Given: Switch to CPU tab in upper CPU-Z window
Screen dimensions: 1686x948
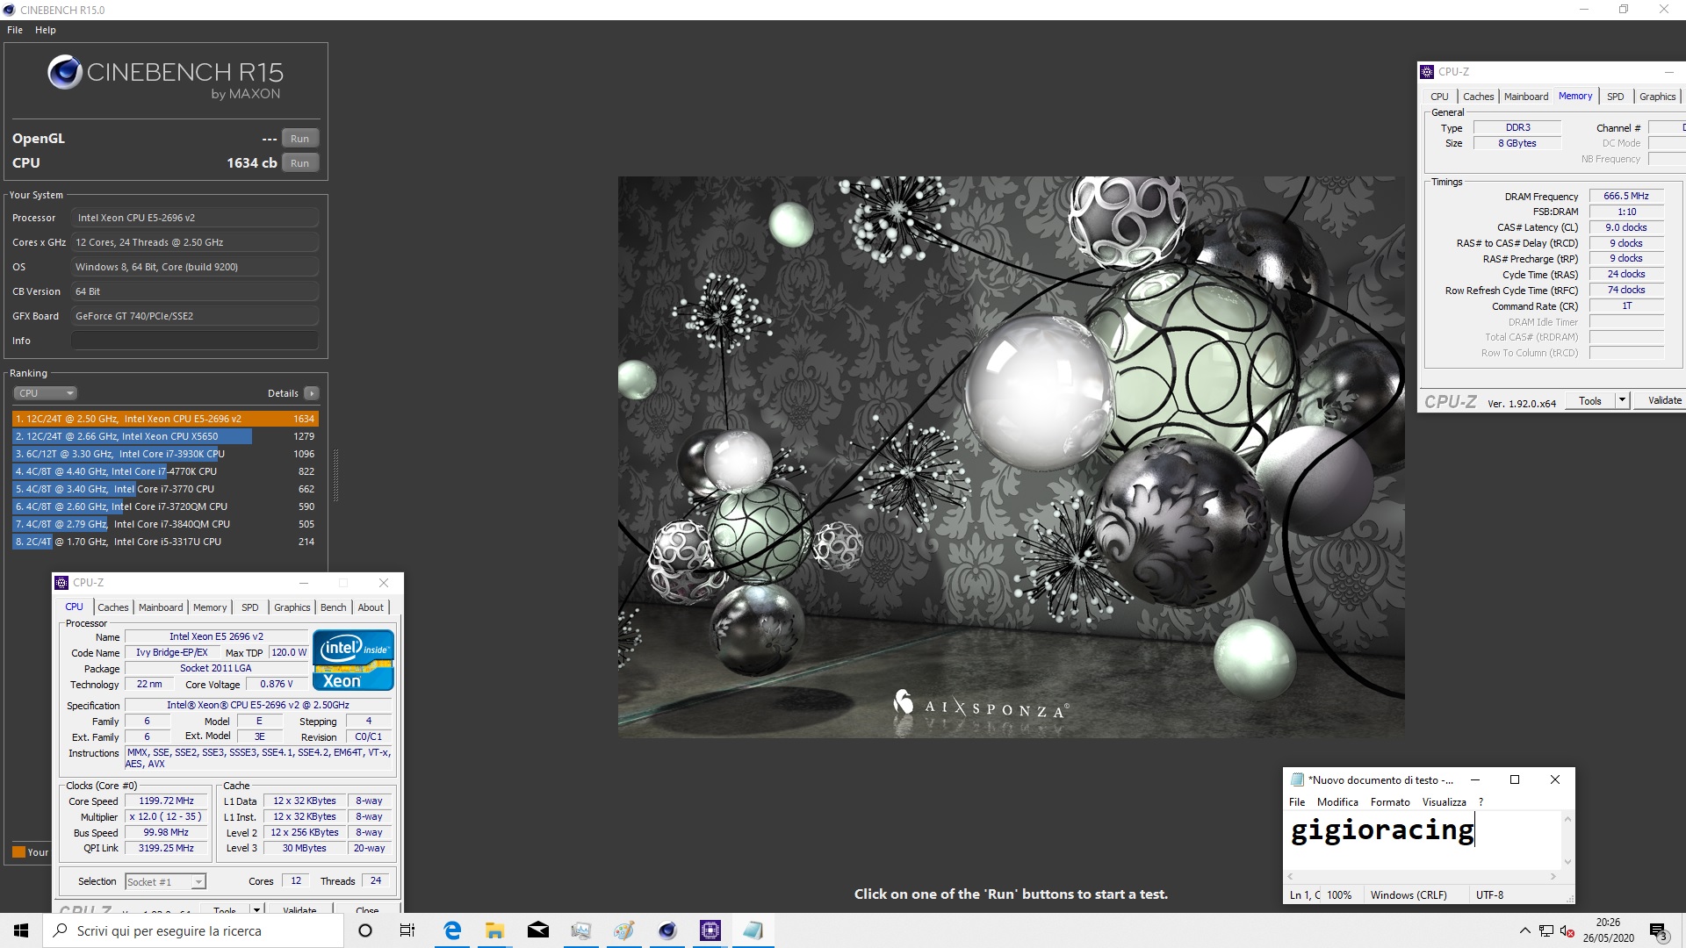Looking at the screenshot, I should pos(1439,97).
